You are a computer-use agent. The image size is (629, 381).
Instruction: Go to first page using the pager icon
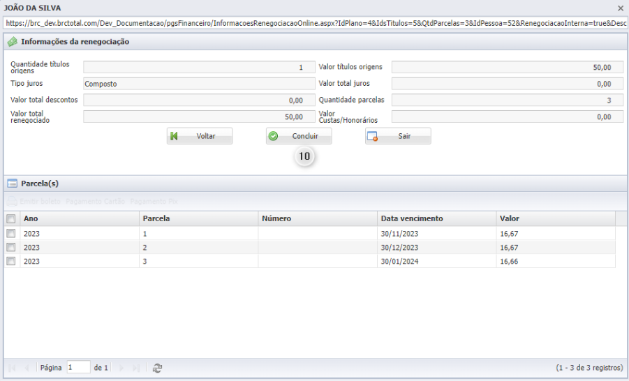[12, 368]
